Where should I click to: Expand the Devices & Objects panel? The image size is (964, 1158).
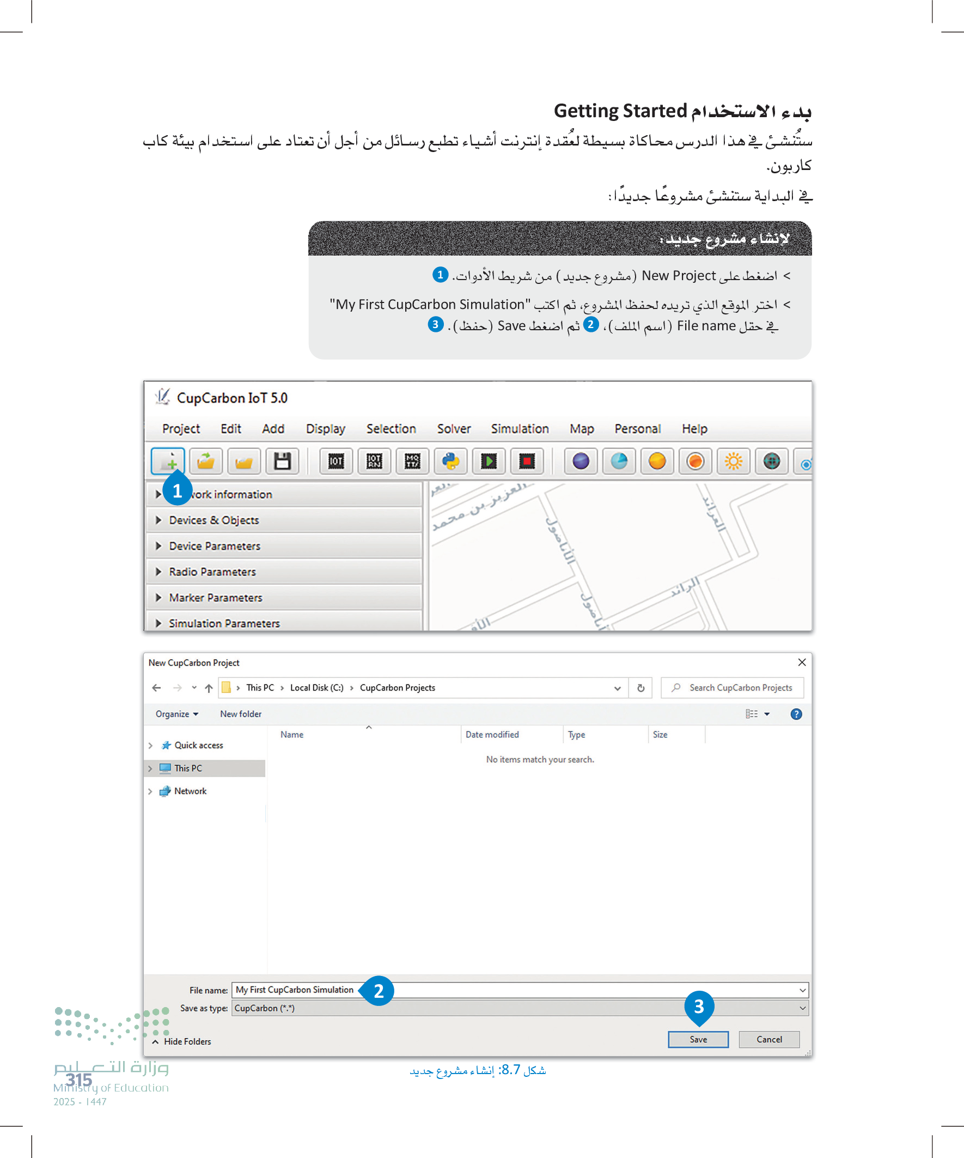214,520
